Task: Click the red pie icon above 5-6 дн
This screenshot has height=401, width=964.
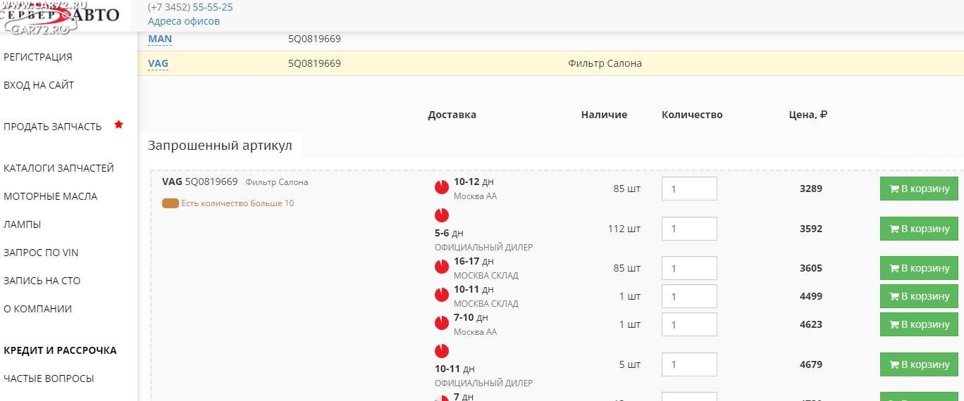Action: pyautogui.click(x=441, y=215)
